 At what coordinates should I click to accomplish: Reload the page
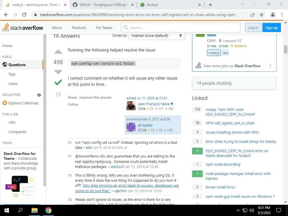pos(24,15)
